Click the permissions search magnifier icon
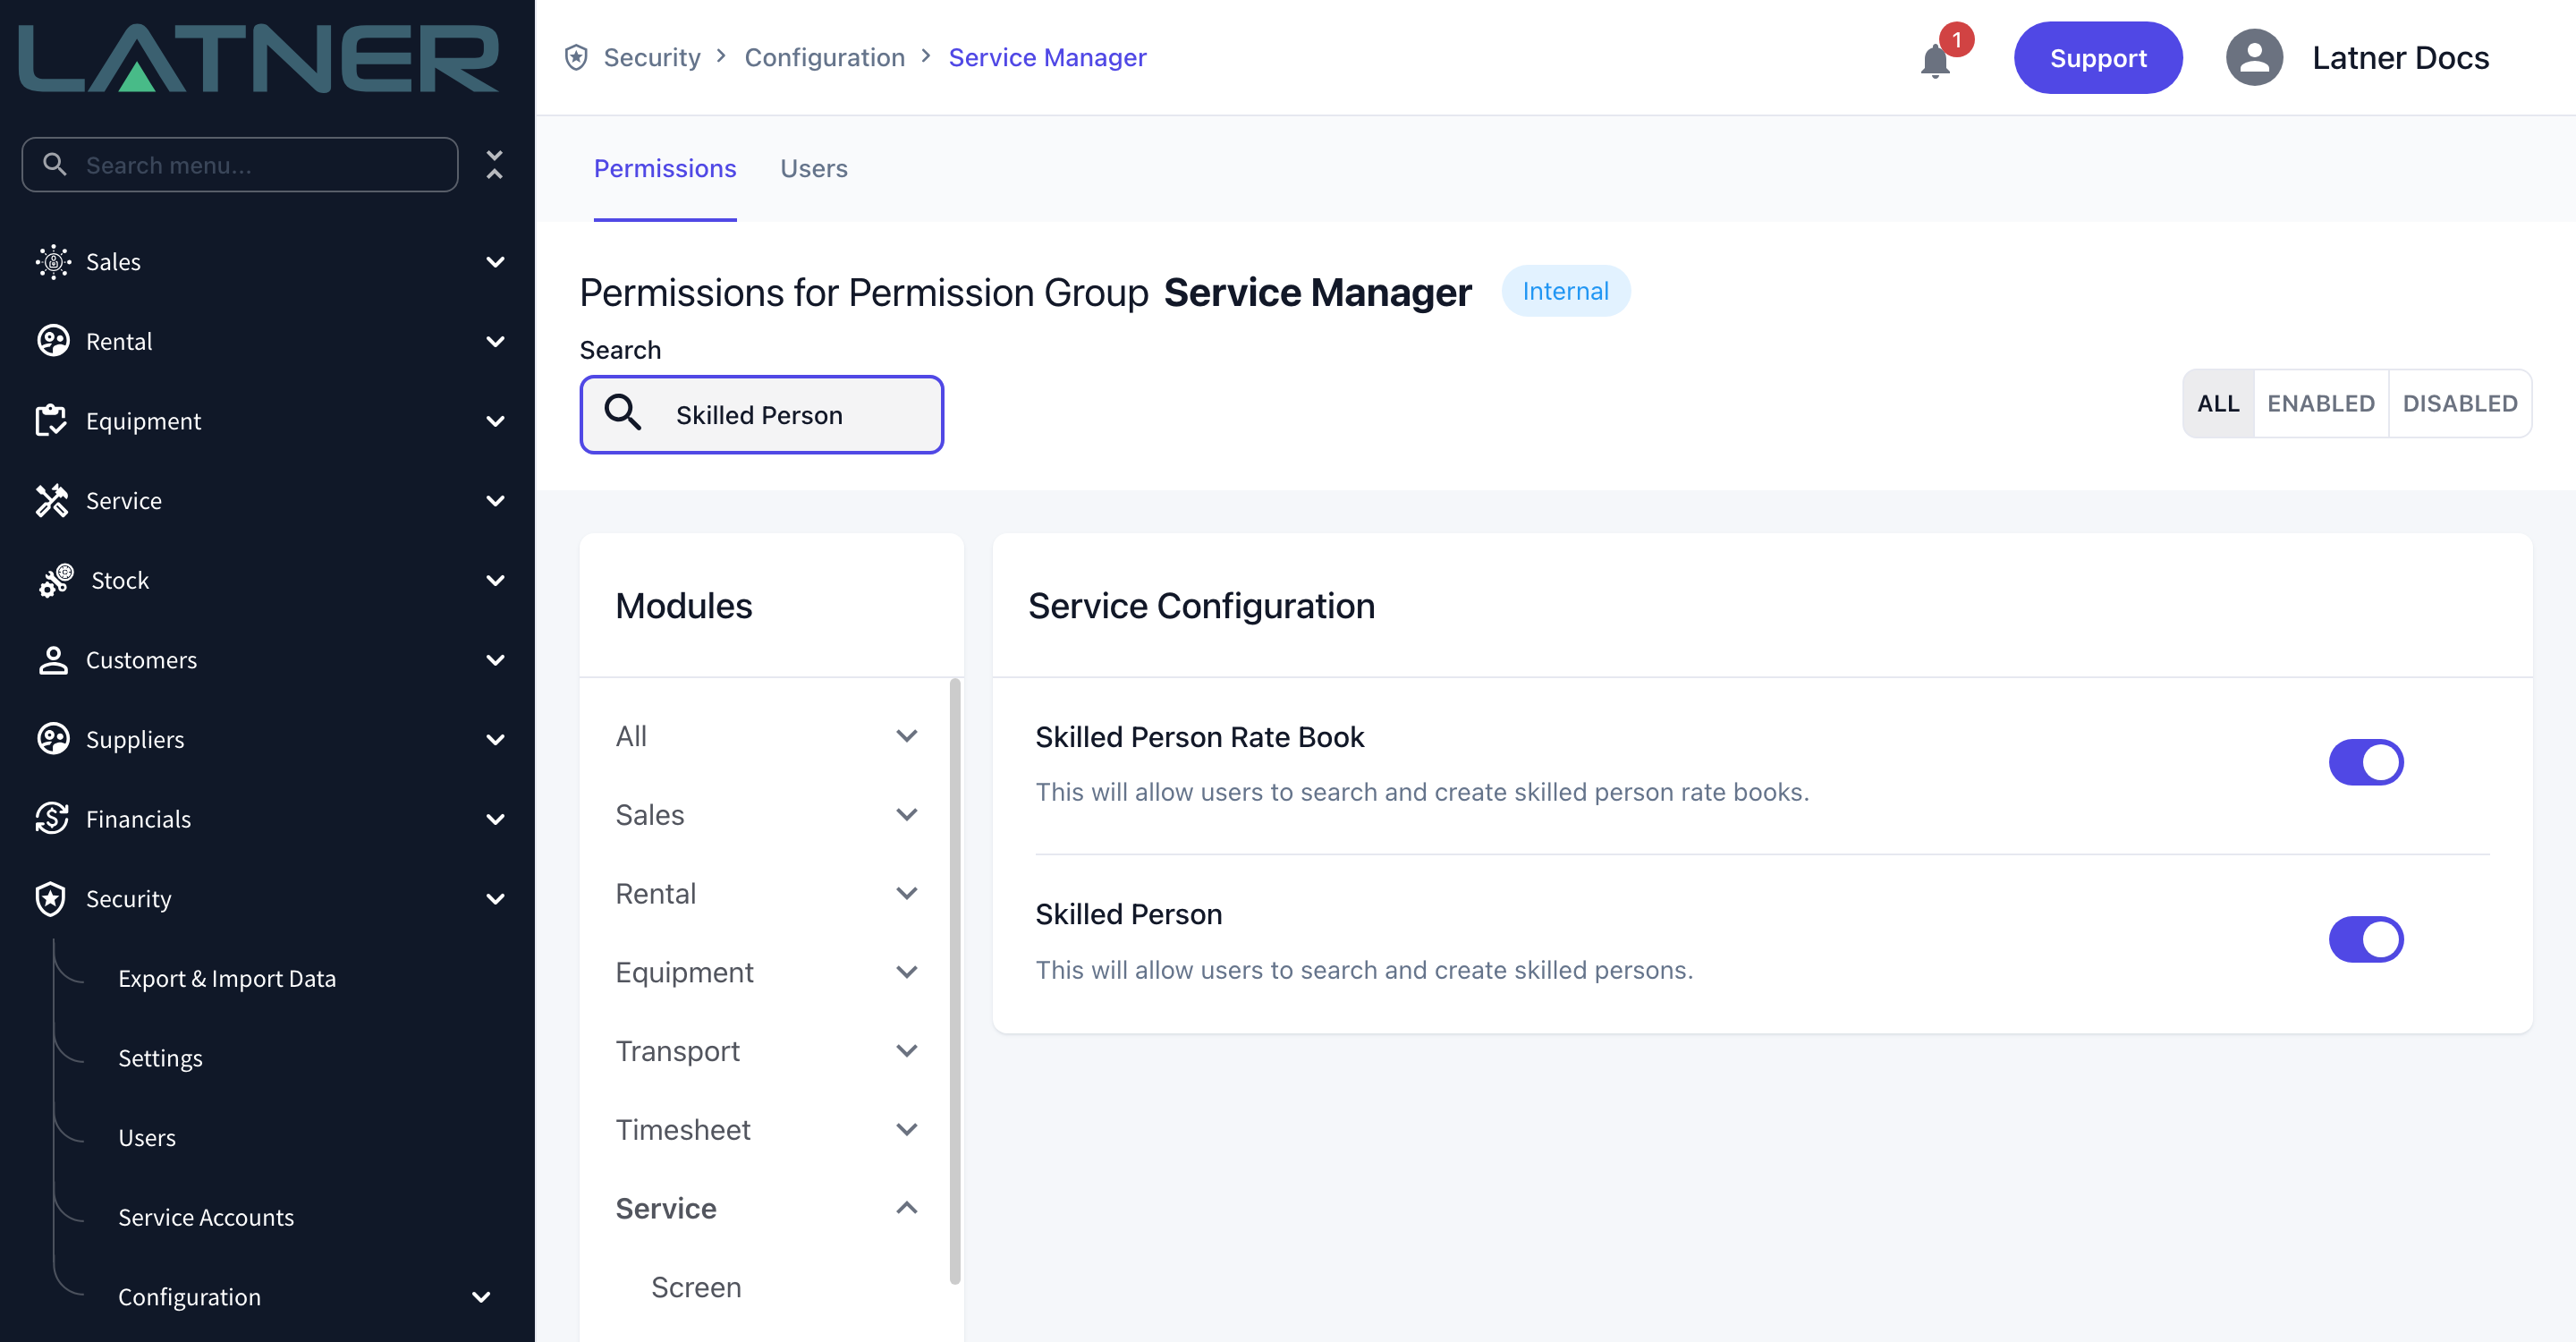This screenshot has height=1342, width=2576. 623,413
